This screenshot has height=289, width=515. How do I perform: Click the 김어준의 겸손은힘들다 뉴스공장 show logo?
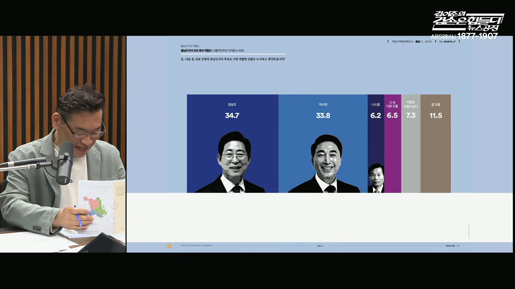[468, 21]
